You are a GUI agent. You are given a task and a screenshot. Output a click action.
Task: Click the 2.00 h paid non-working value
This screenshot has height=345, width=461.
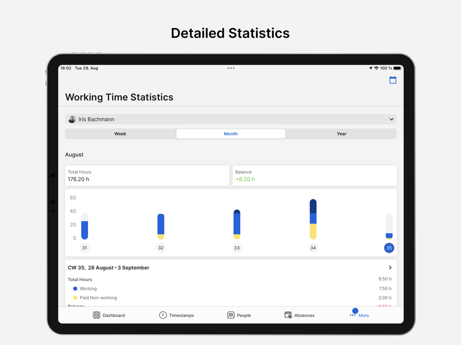click(385, 298)
